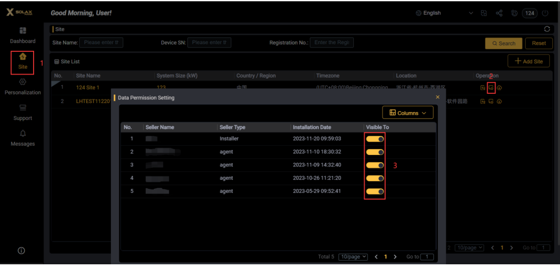Open the dialog's 10/page size selector
Viewport: 560px width, 266px height.
[x=353, y=257]
